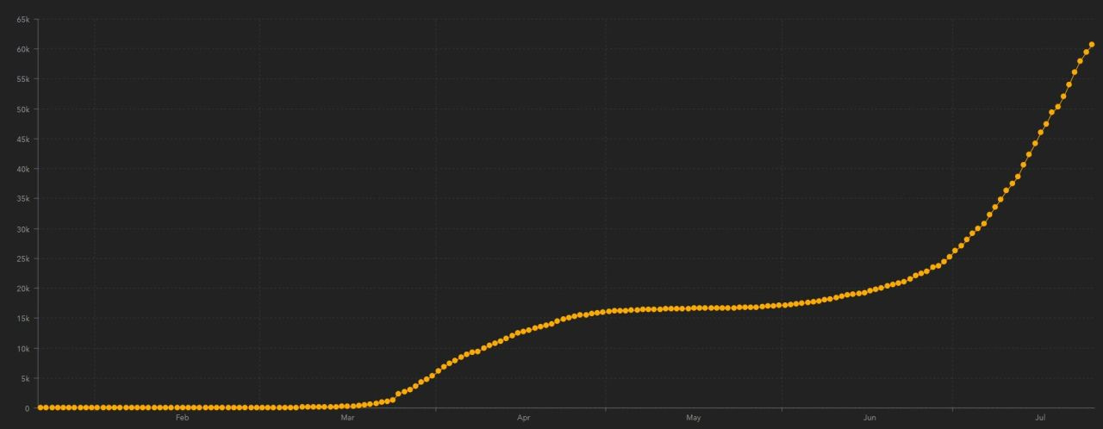Select the 35k y-axis label
This screenshot has width=1103, height=429.
click(23, 199)
